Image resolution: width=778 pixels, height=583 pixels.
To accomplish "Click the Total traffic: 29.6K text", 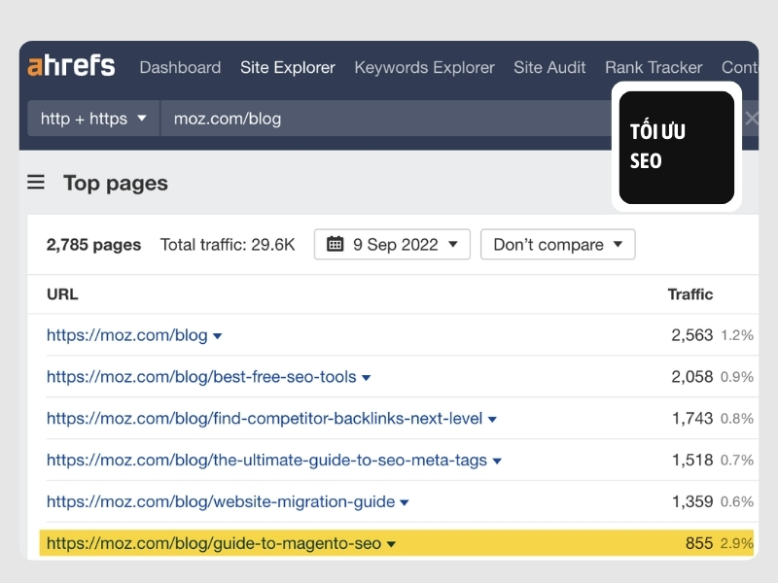I will tap(228, 245).
